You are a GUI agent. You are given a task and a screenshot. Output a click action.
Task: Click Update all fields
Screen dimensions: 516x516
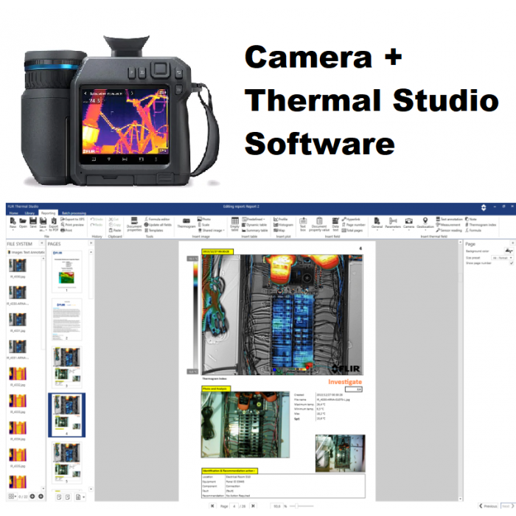158,225
